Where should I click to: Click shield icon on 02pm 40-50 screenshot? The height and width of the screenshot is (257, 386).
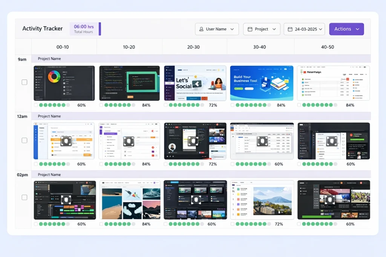330,200
